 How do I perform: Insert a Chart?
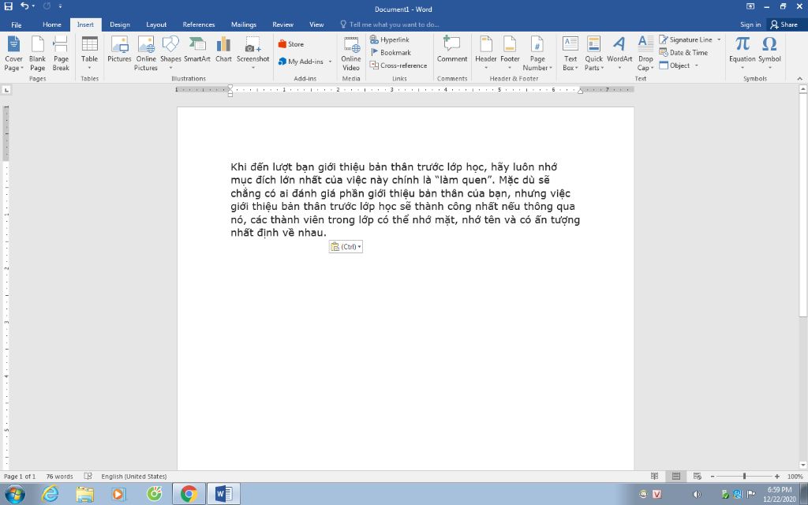[x=223, y=50]
